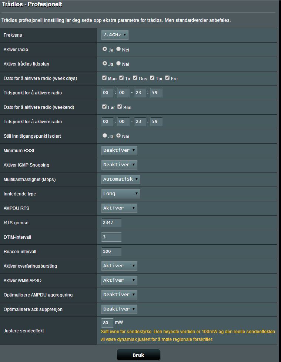Click the 'Trådløs - Profesjonelt' heading
Viewport: 281px width, 362px height.
click(x=32, y=4)
